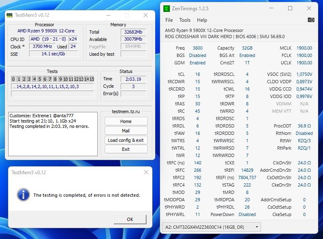Open the Tools menu in ZenTimings
323x239 pixels.
click(x=185, y=20)
